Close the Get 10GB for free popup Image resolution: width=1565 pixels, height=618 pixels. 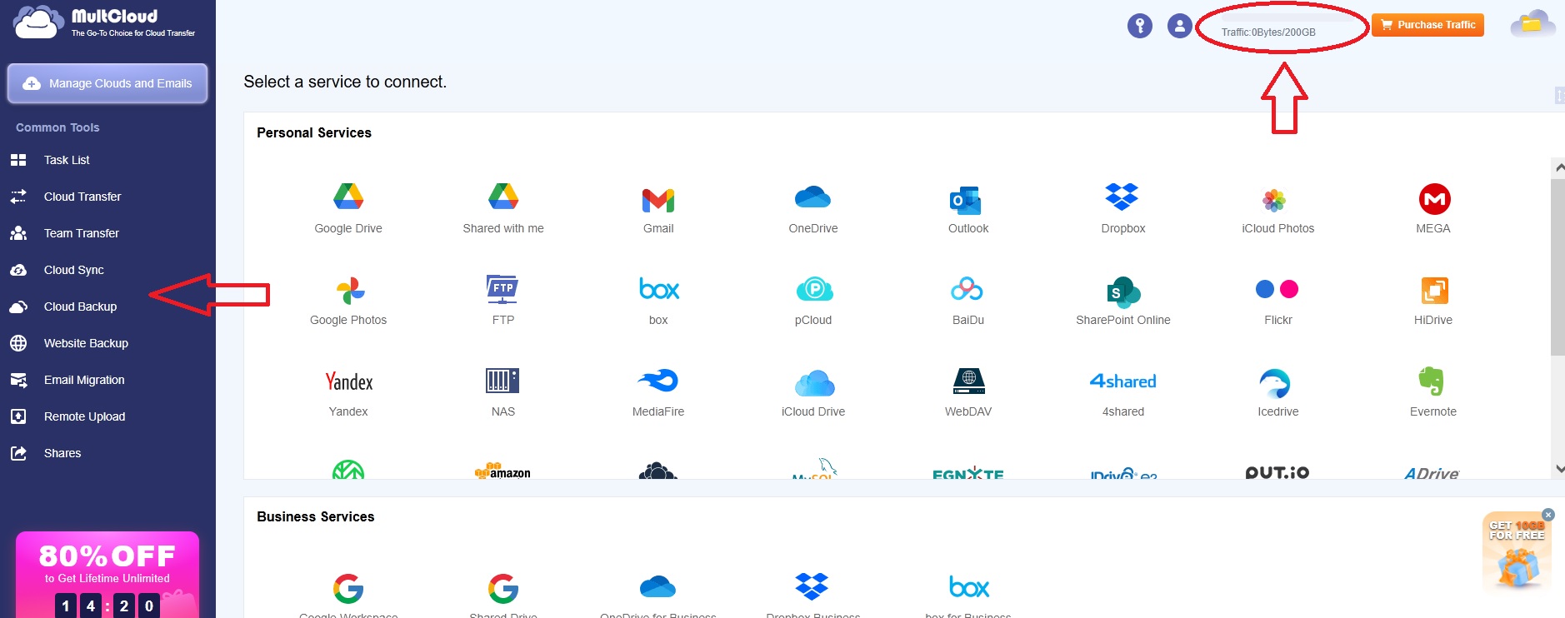click(1548, 515)
